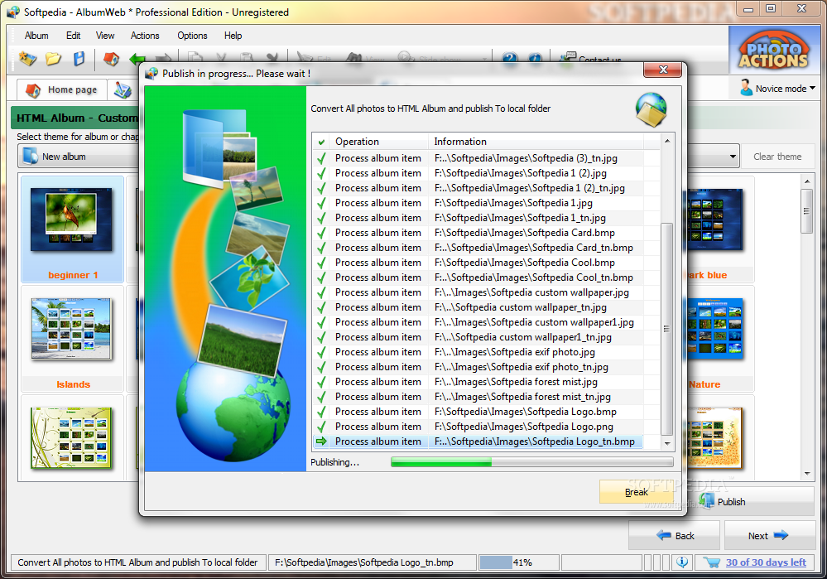
Task: Click the open folder toolbar icon
Action: (x=53, y=58)
